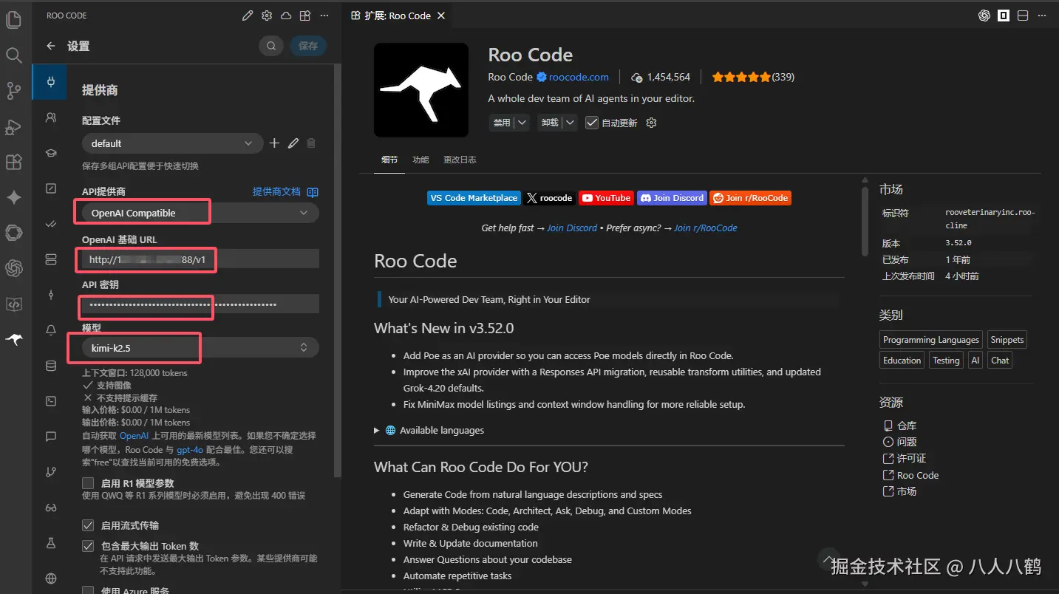Switch to the 细节 tab
Image resolution: width=1059 pixels, height=594 pixels.
coord(389,160)
